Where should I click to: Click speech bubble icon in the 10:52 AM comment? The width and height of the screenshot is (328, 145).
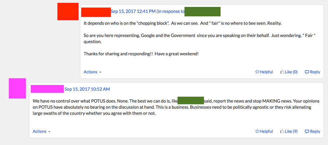pyautogui.click(x=307, y=132)
